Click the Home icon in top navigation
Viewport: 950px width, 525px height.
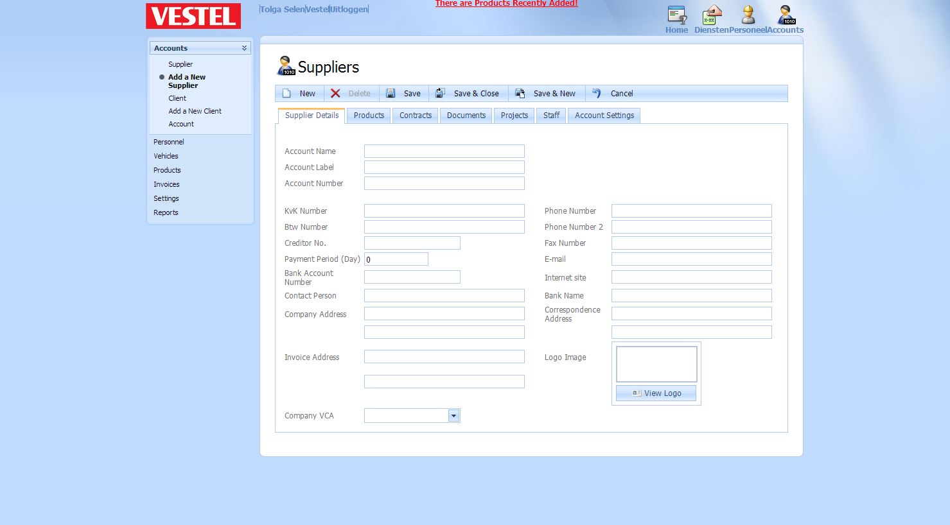(676, 15)
